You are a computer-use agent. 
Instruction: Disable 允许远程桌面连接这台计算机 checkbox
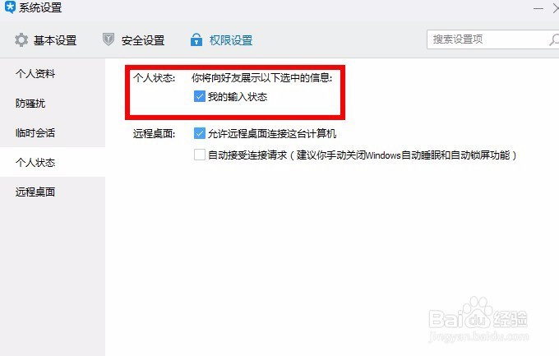point(199,133)
